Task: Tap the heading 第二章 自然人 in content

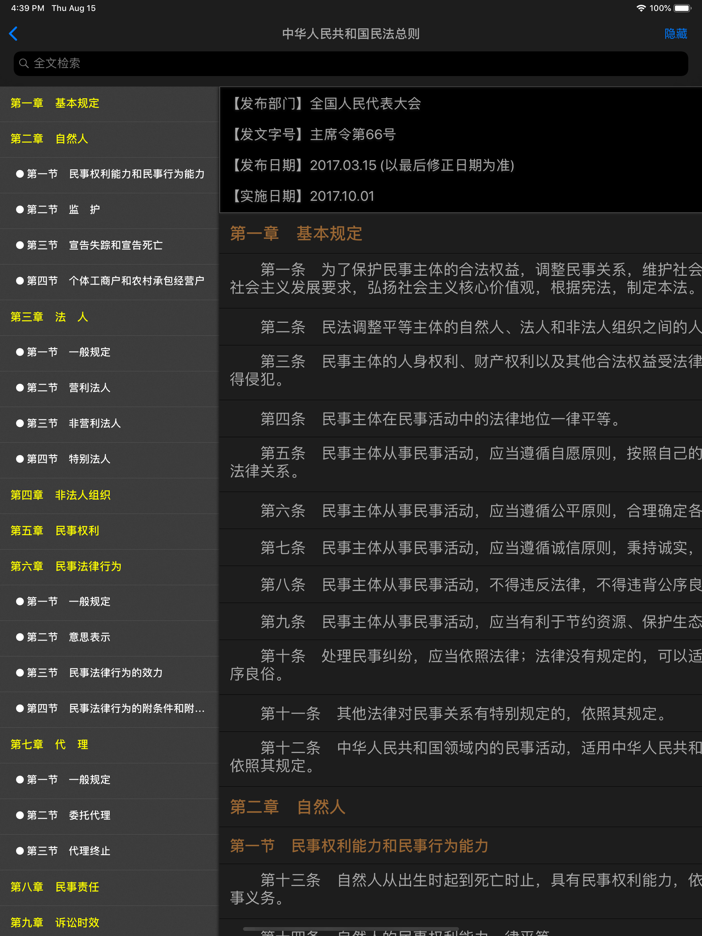Action: pyautogui.click(x=461, y=807)
